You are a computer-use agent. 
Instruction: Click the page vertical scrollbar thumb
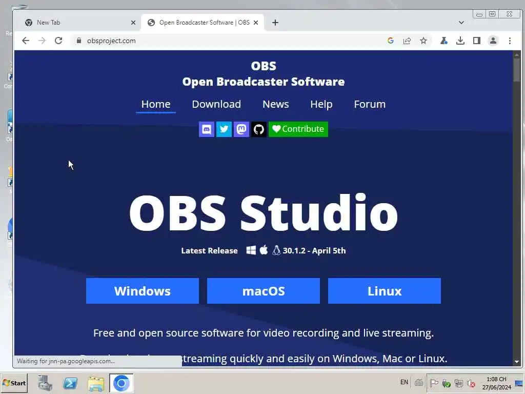tap(517, 70)
